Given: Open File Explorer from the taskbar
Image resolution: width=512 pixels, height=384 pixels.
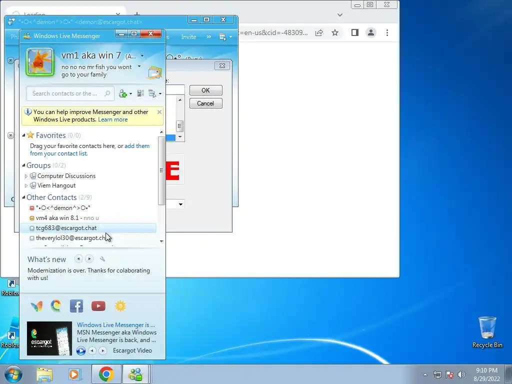Looking at the screenshot, I should 44,374.
